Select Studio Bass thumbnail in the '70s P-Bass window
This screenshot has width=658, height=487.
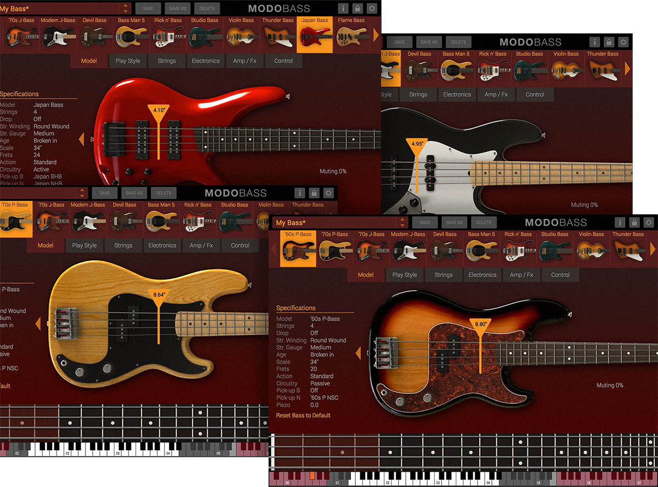[x=235, y=219]
